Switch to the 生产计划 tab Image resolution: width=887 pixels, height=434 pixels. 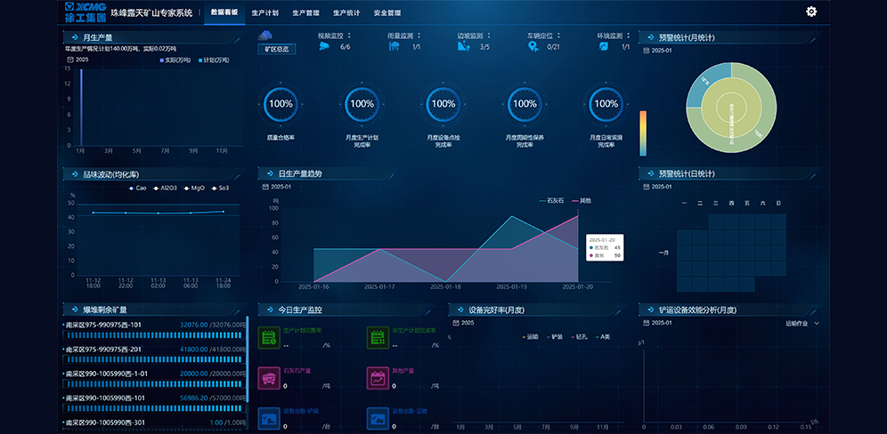(x=264, y=13)
